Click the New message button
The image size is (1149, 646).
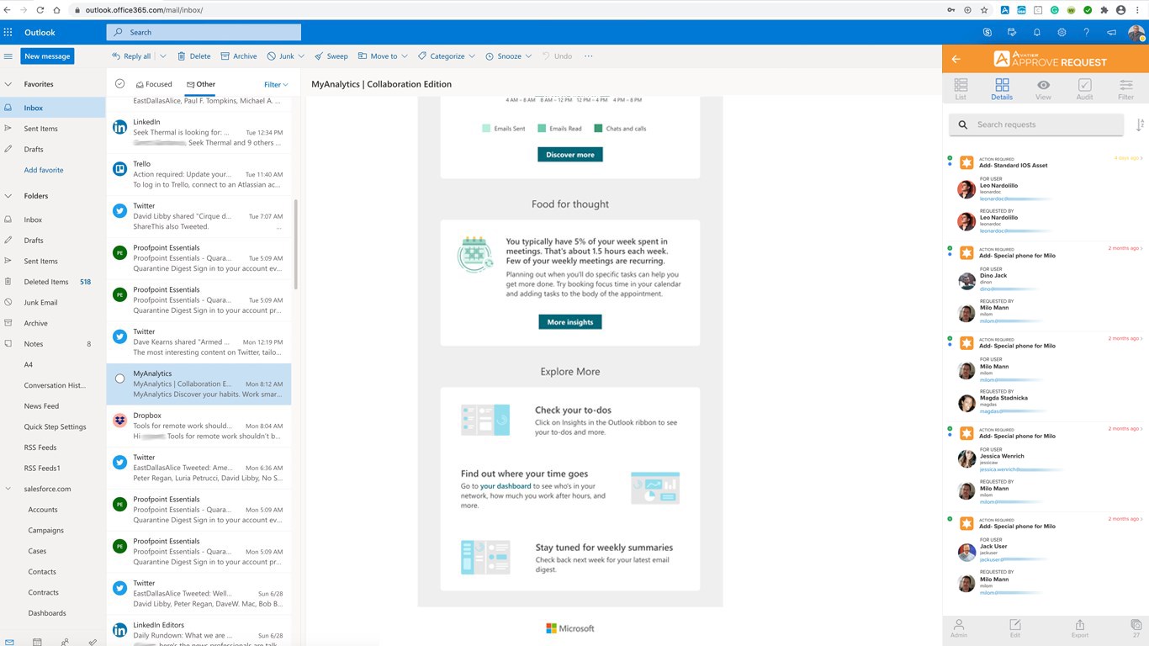coord(47,56)
